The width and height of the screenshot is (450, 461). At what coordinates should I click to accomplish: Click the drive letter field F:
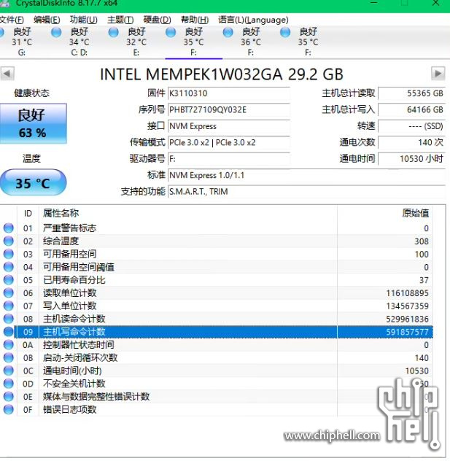tap(229, 159)
